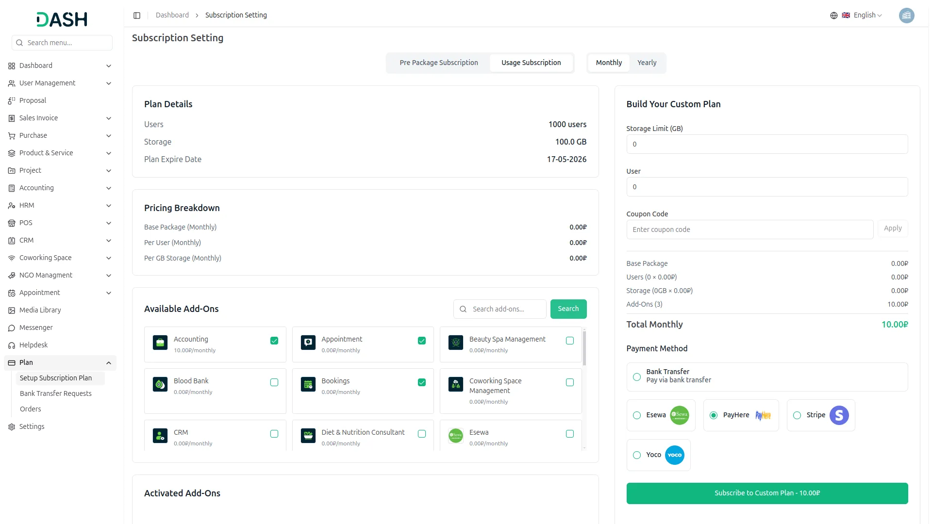Open the user avatar menu
The width and height of the screenshot is (932, 524).
906,16
